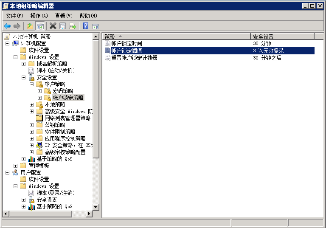Click the Up one level folder icon
326x228 pixels.
pyautogui.click(x=30, y=26)
